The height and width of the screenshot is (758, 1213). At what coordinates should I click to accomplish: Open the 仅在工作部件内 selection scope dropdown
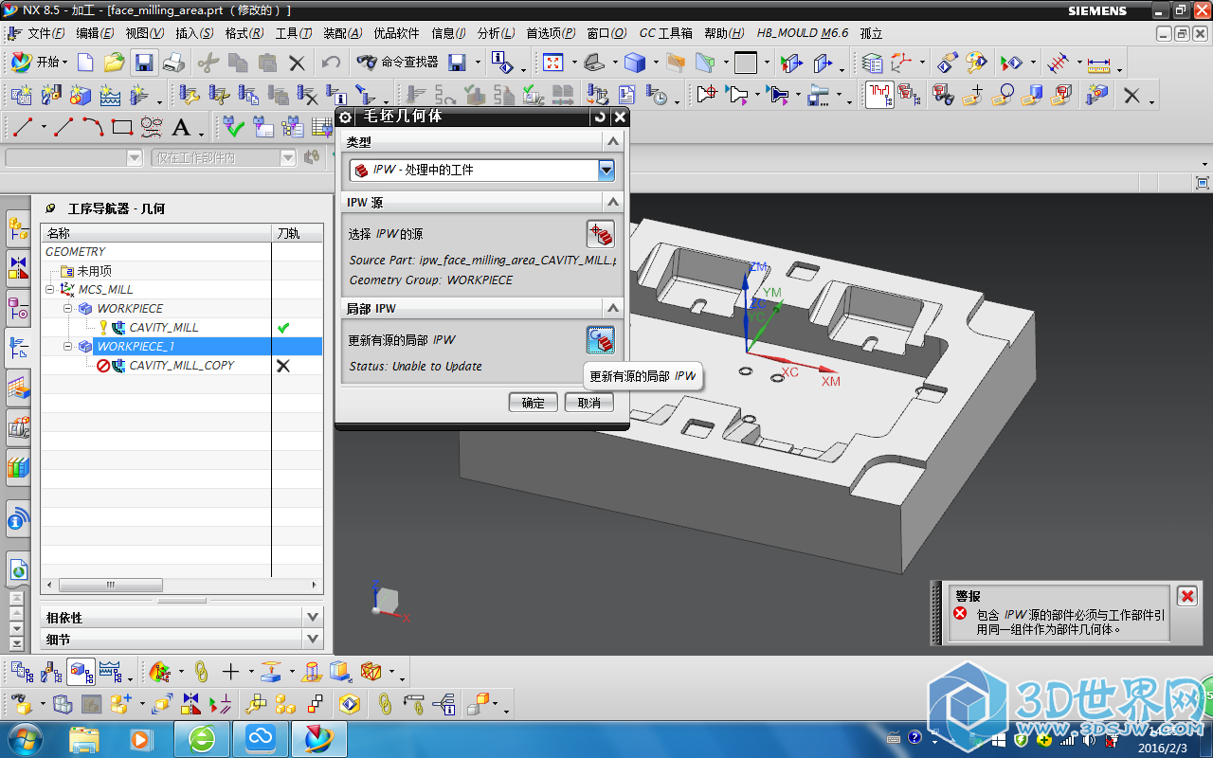(x=289, y=158)
